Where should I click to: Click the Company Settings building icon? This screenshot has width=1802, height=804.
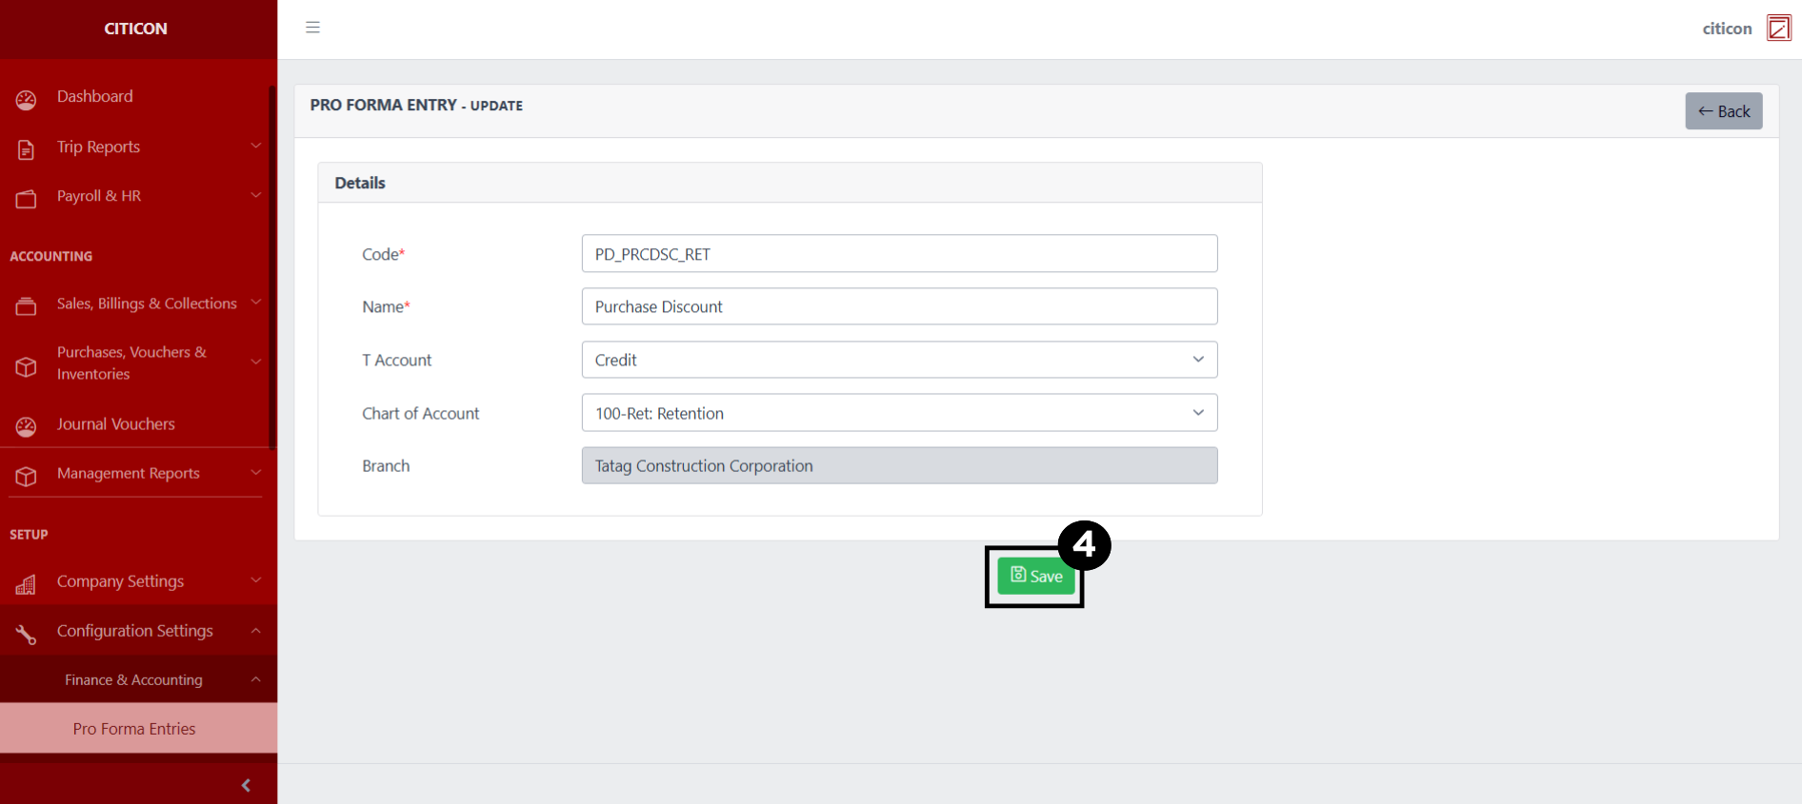[26, 584]
